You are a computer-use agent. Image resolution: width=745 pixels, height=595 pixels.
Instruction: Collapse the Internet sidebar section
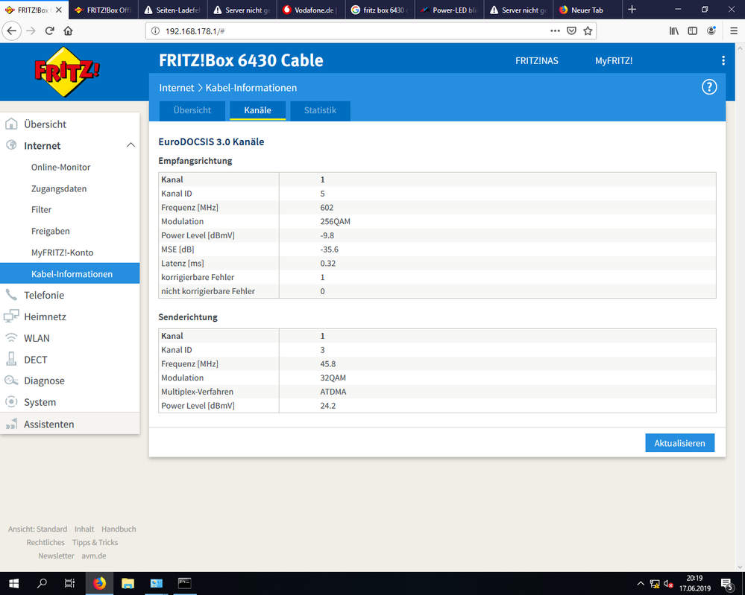131,145
